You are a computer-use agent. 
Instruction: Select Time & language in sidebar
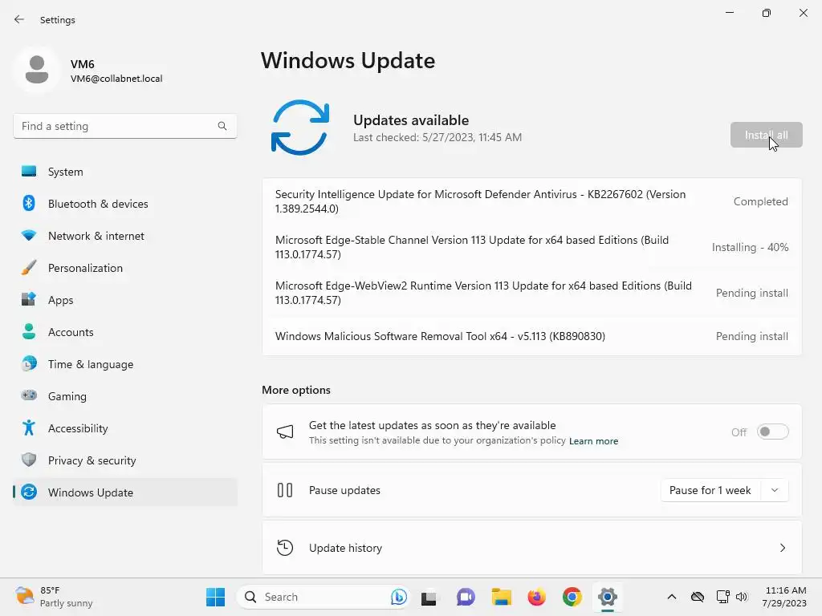(125, 363)
